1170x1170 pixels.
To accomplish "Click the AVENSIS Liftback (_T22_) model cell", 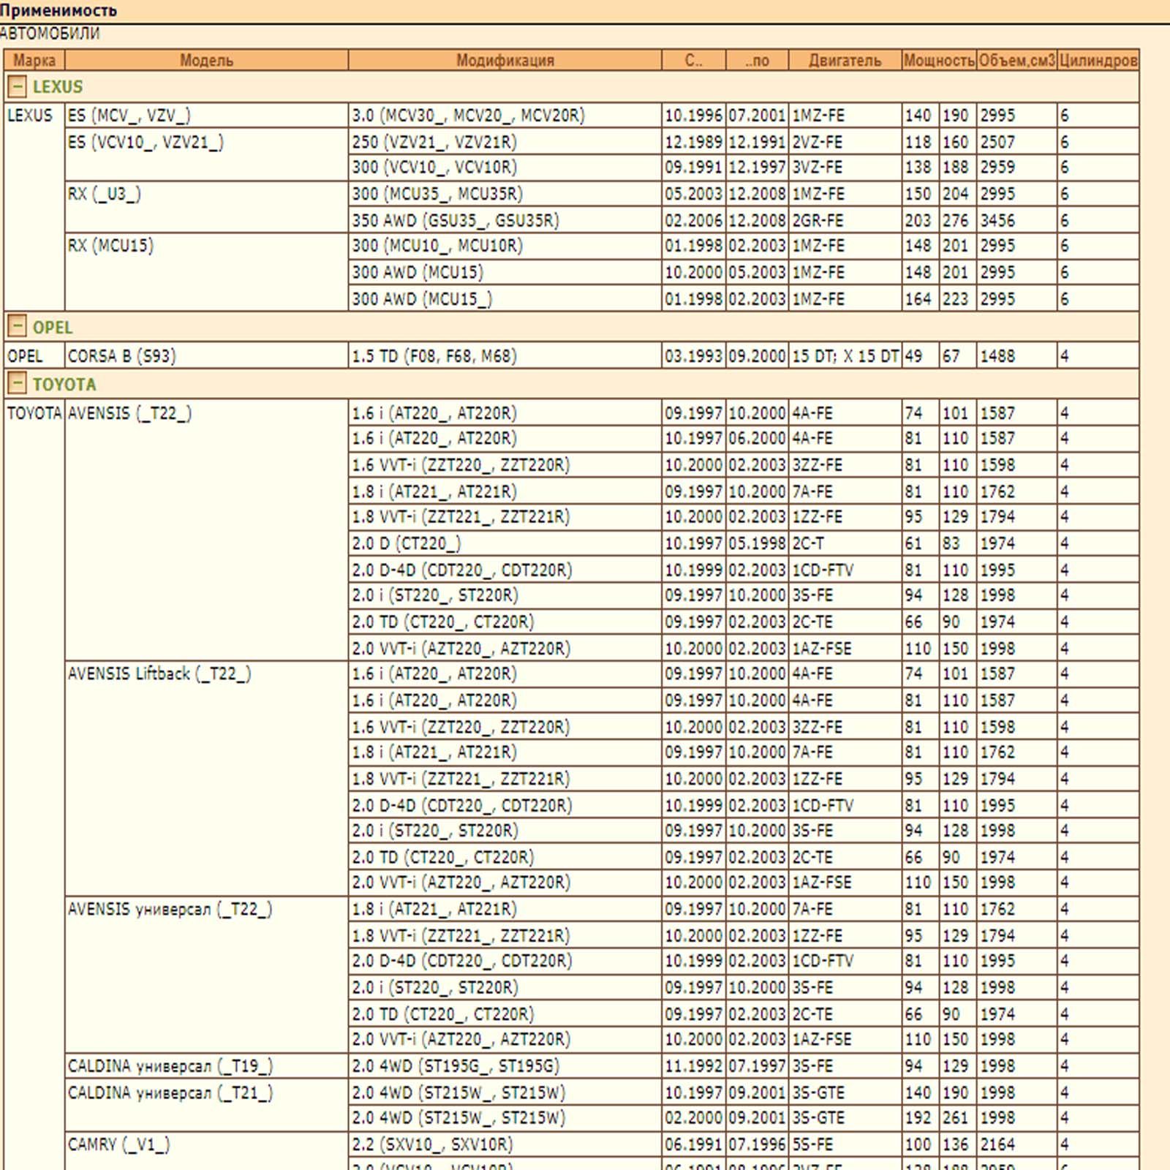I will point(159,673).
